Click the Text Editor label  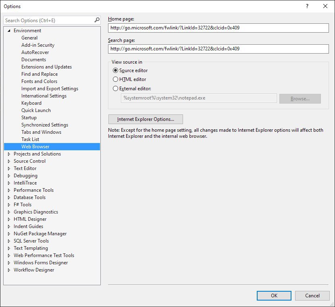[x=25, y=168]
